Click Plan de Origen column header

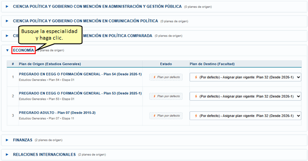tap(50, 64)
